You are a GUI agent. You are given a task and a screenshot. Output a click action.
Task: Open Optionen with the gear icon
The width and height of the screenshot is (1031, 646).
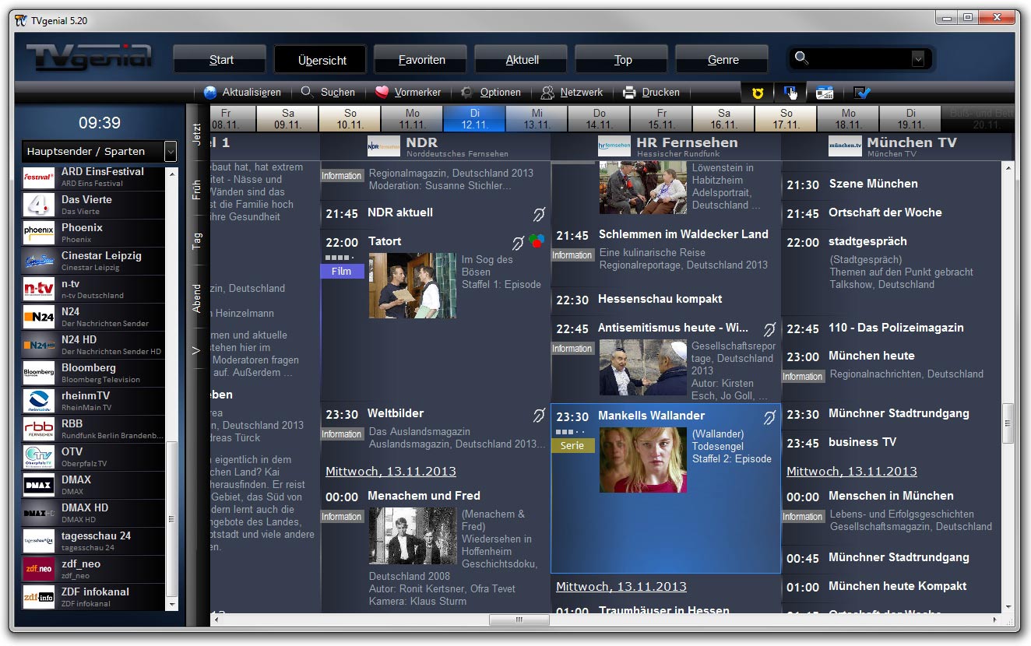490,92
